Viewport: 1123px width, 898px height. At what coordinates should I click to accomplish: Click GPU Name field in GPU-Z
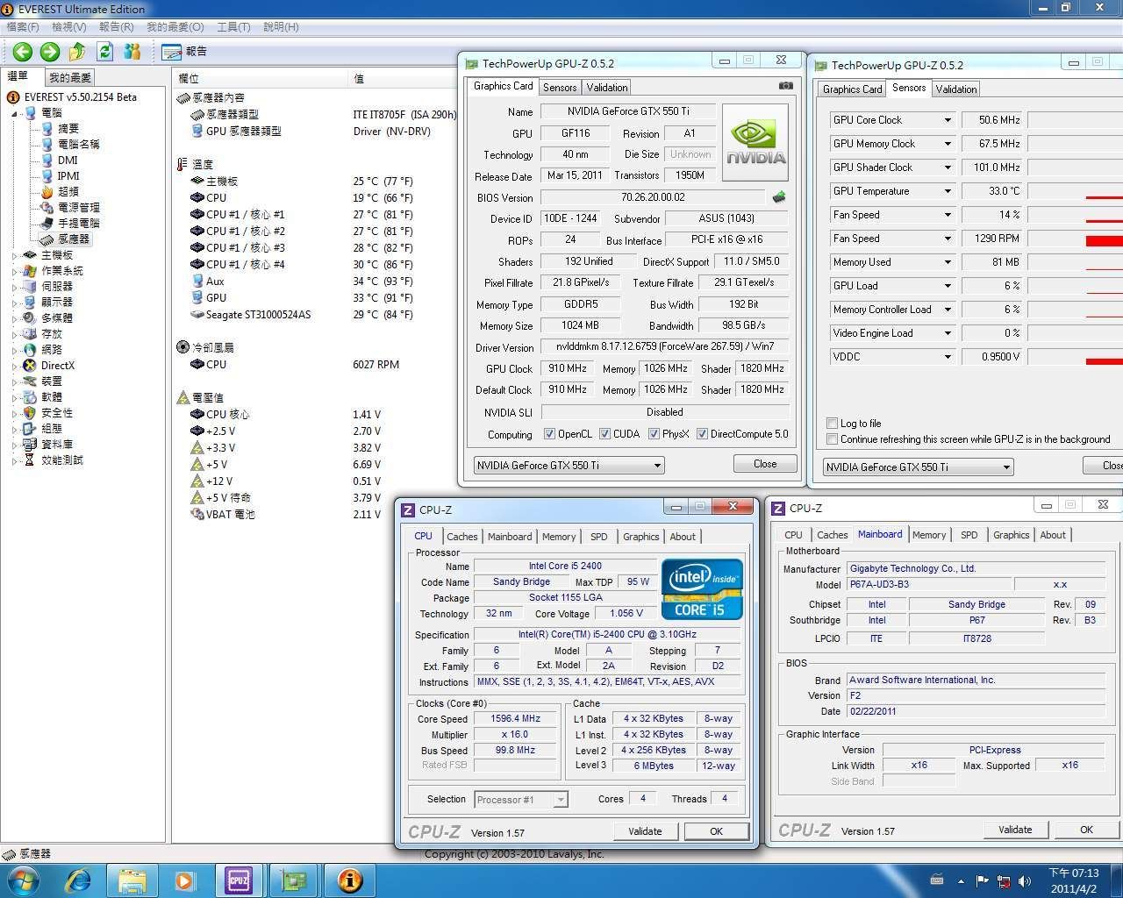[x=628, y=111]
